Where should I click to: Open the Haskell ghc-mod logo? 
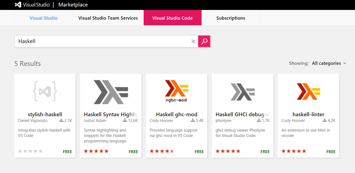176,91
